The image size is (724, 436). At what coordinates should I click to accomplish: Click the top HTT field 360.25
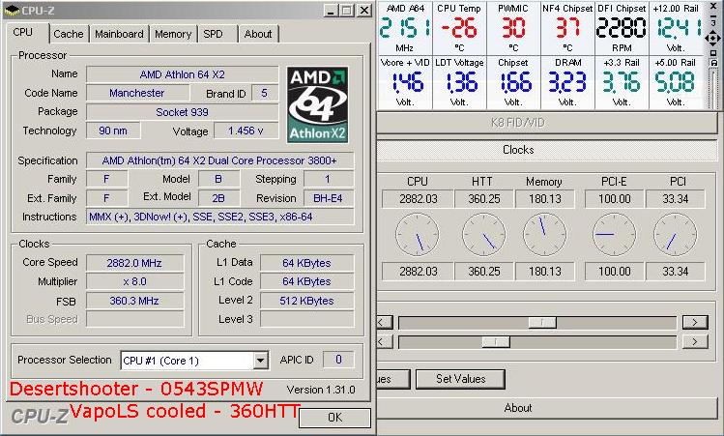[484, 199]
